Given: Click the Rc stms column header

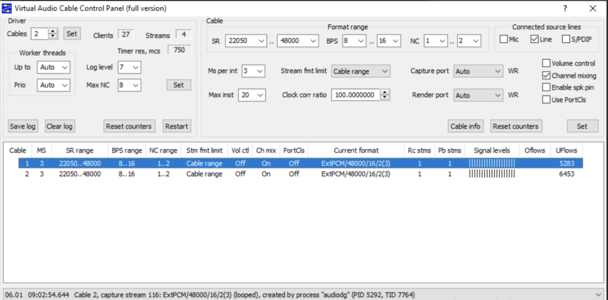Looking at the screenshot, I should pyautogui.click(x=419, y=150).
